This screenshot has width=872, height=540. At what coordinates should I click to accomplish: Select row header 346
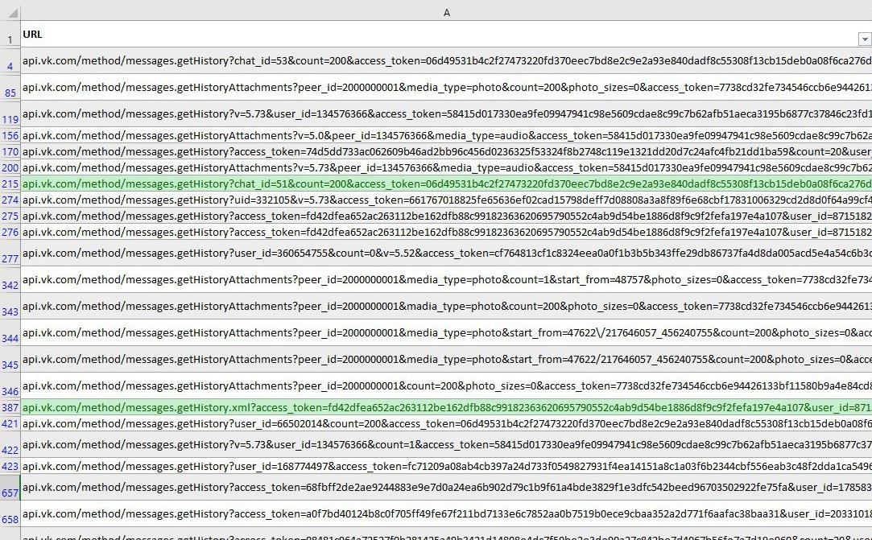pos(10,386)
